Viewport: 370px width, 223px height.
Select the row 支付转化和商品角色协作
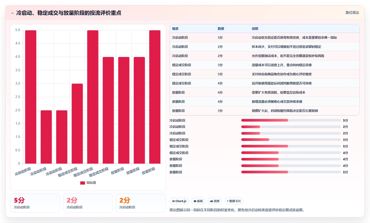265,74
